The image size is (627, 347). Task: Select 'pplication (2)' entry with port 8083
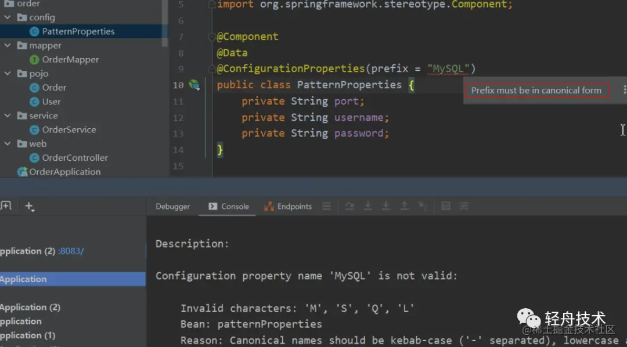point(28,251)
